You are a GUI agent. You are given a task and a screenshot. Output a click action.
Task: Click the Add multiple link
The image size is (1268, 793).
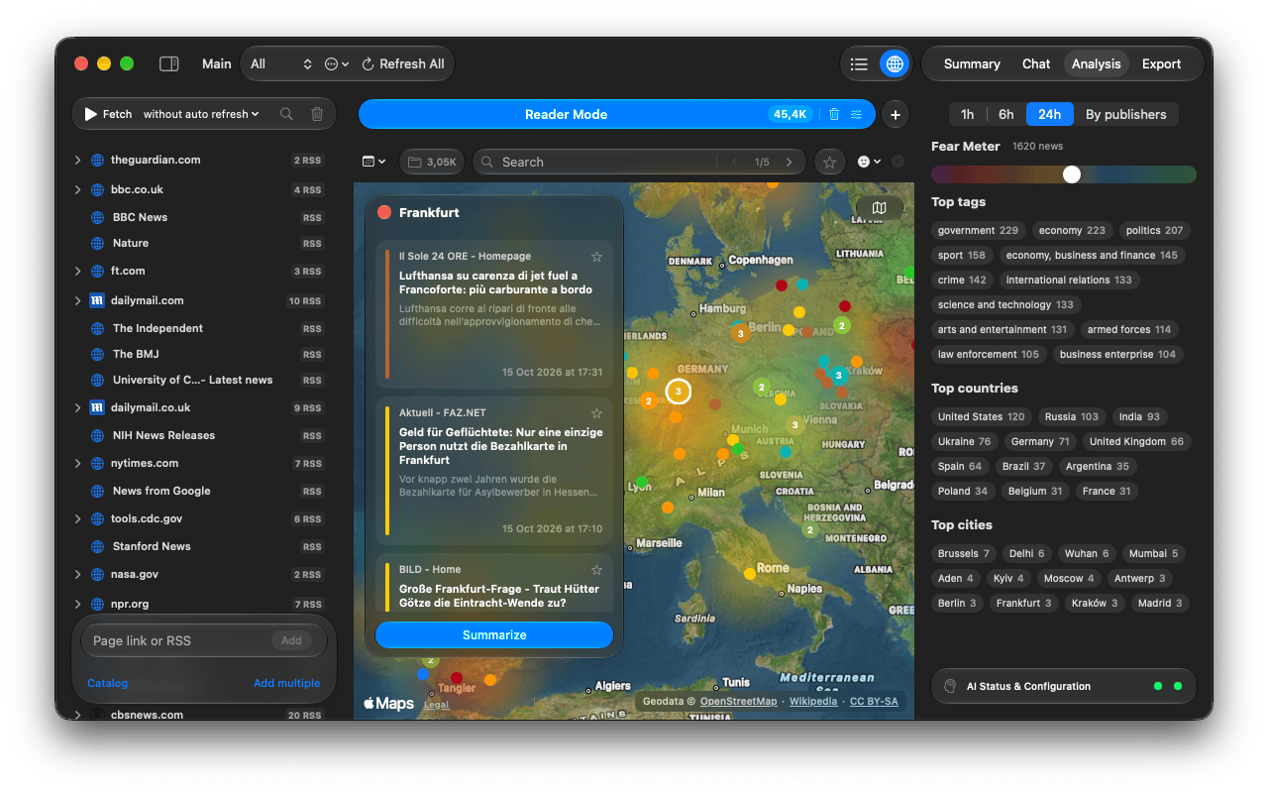[286, 683]
